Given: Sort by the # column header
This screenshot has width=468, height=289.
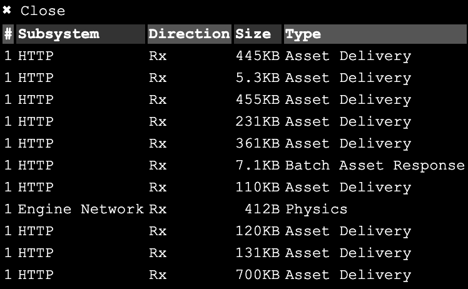Looking at the screenshot, I should pos(8,34).
